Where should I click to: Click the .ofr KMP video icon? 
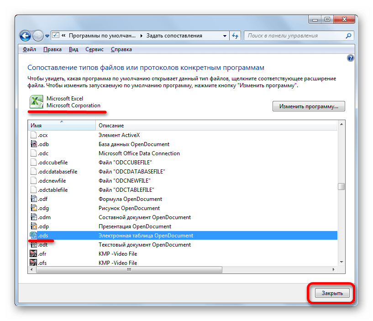[x=33, y=254]
